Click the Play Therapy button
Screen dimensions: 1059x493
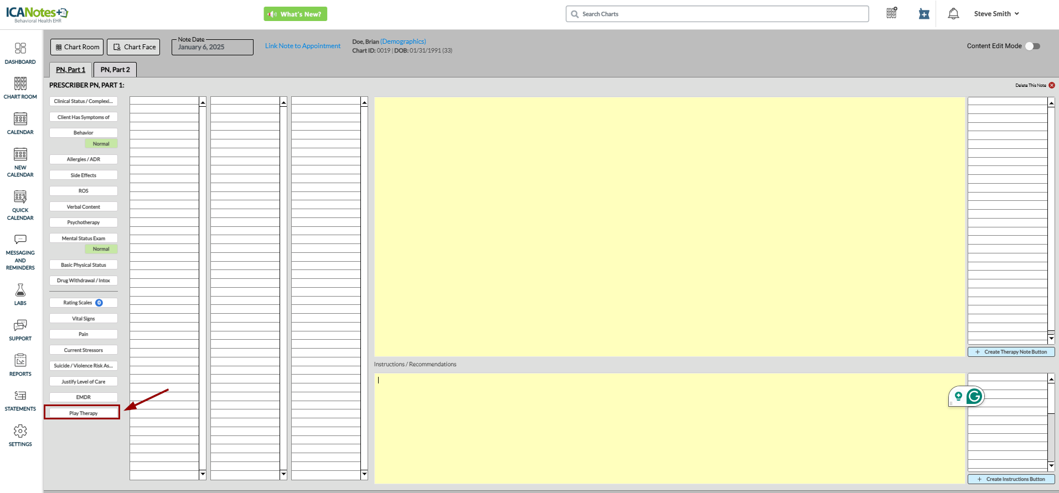point(83,413)
